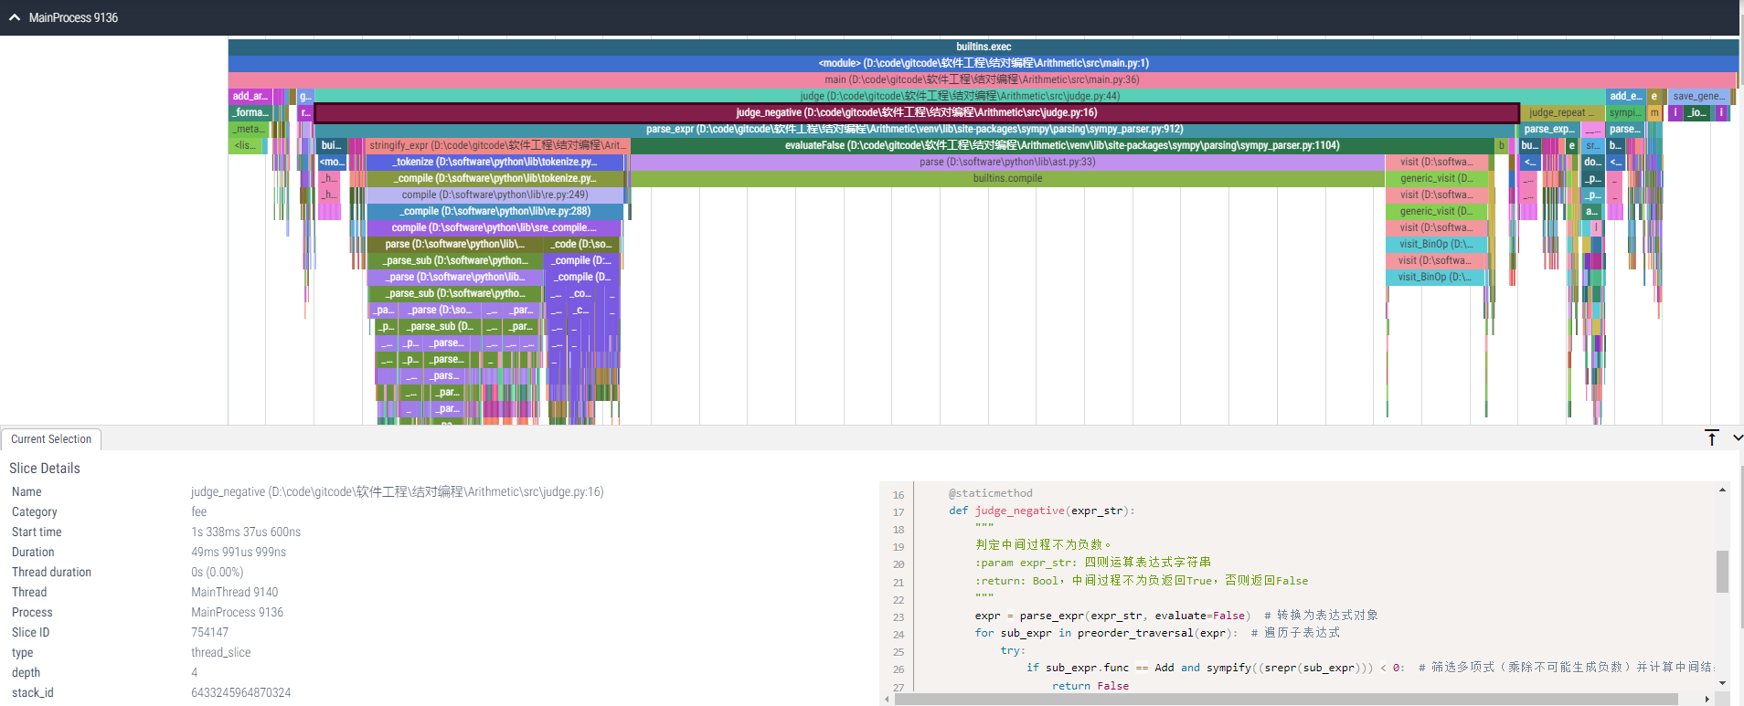The image size is (1744, 706).
Task: Select the stringify_expr slice
Action: click(497, 145)
